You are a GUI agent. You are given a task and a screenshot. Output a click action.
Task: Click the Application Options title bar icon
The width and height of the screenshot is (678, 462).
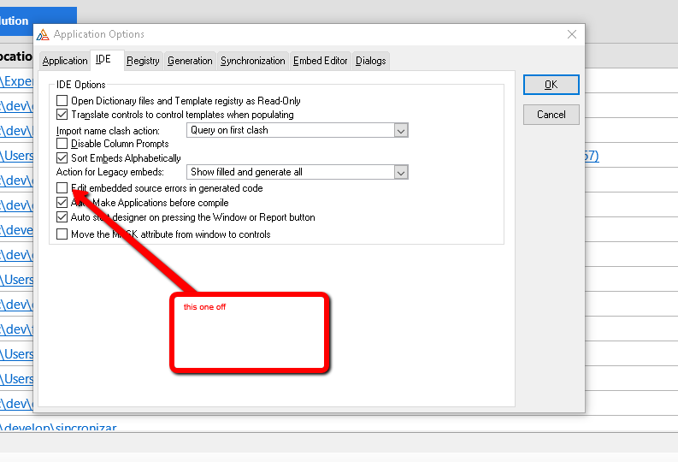pos(43,34)
